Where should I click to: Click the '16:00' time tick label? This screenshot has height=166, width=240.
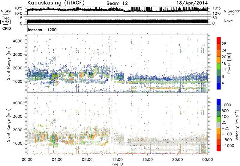(147, 160)
